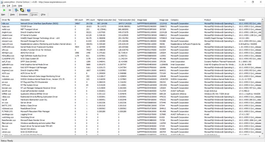Screen dimensions: 265x142
Task: Select the tcpip.sys driver row
Action: click(131, 26)
